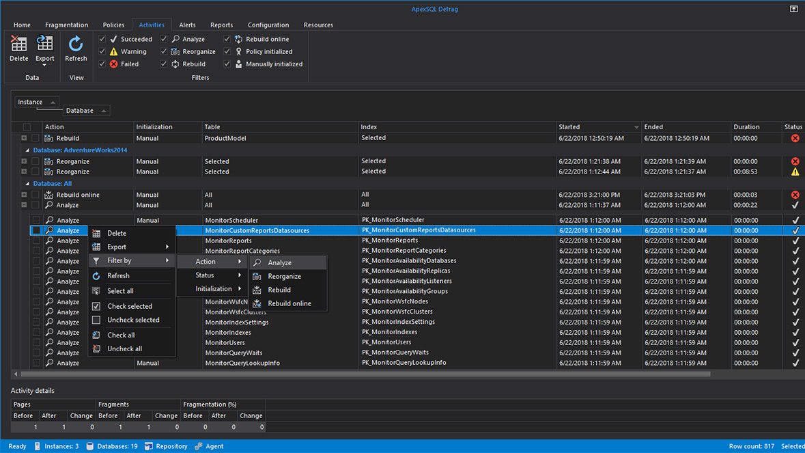The width and height of the screenshot is (805, 453).
Task: Expand the Rebuild online row
Action: 24,195
